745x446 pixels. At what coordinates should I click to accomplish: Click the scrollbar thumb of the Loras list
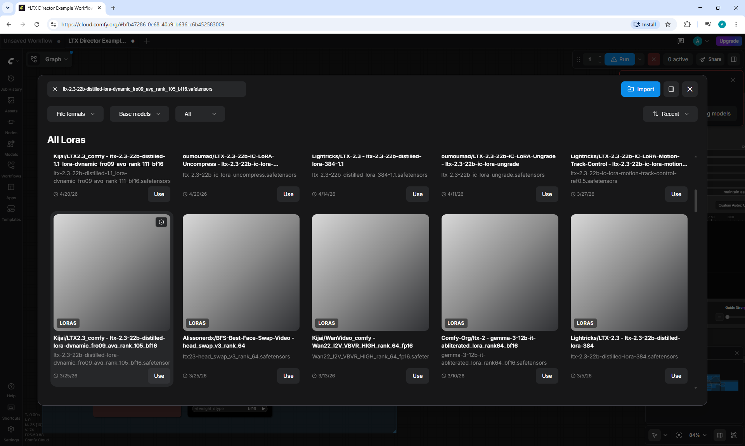pos(696,201)
